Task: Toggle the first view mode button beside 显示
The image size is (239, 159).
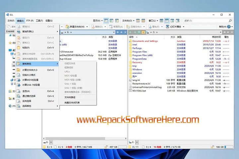Action: point(106,21)
